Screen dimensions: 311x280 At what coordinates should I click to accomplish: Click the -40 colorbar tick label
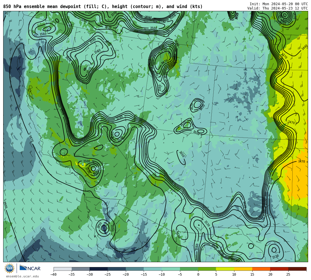53,275
